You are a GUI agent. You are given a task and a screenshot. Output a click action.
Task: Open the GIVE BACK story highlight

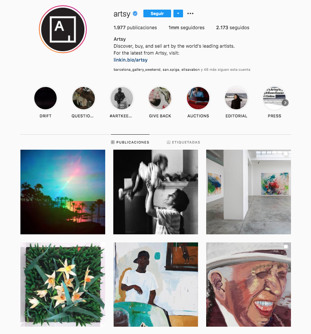click(x=160, y=98)
